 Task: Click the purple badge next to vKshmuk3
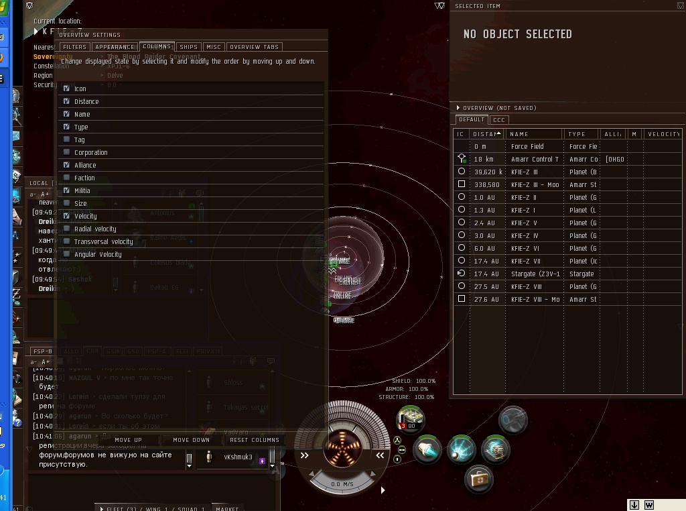262,461
